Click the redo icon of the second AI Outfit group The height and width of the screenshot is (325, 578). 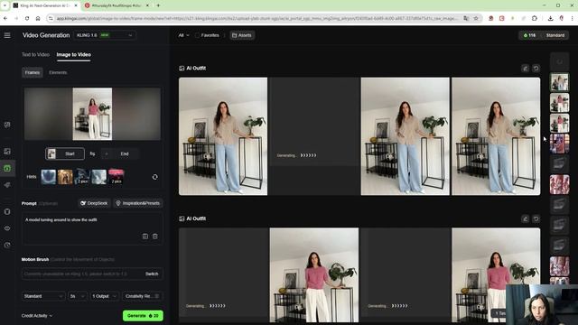[536, 218]
